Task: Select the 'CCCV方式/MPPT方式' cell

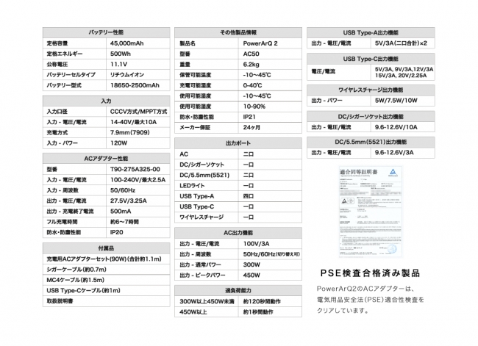Action: (x=138, y=112)
